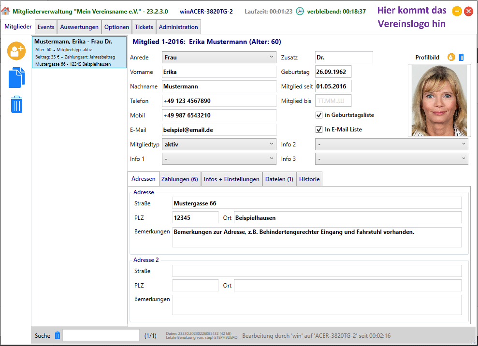Expand the Mitgliedtyp dropdown set to aktiv
The image size is (478, 346).
[x=219, y=144]
